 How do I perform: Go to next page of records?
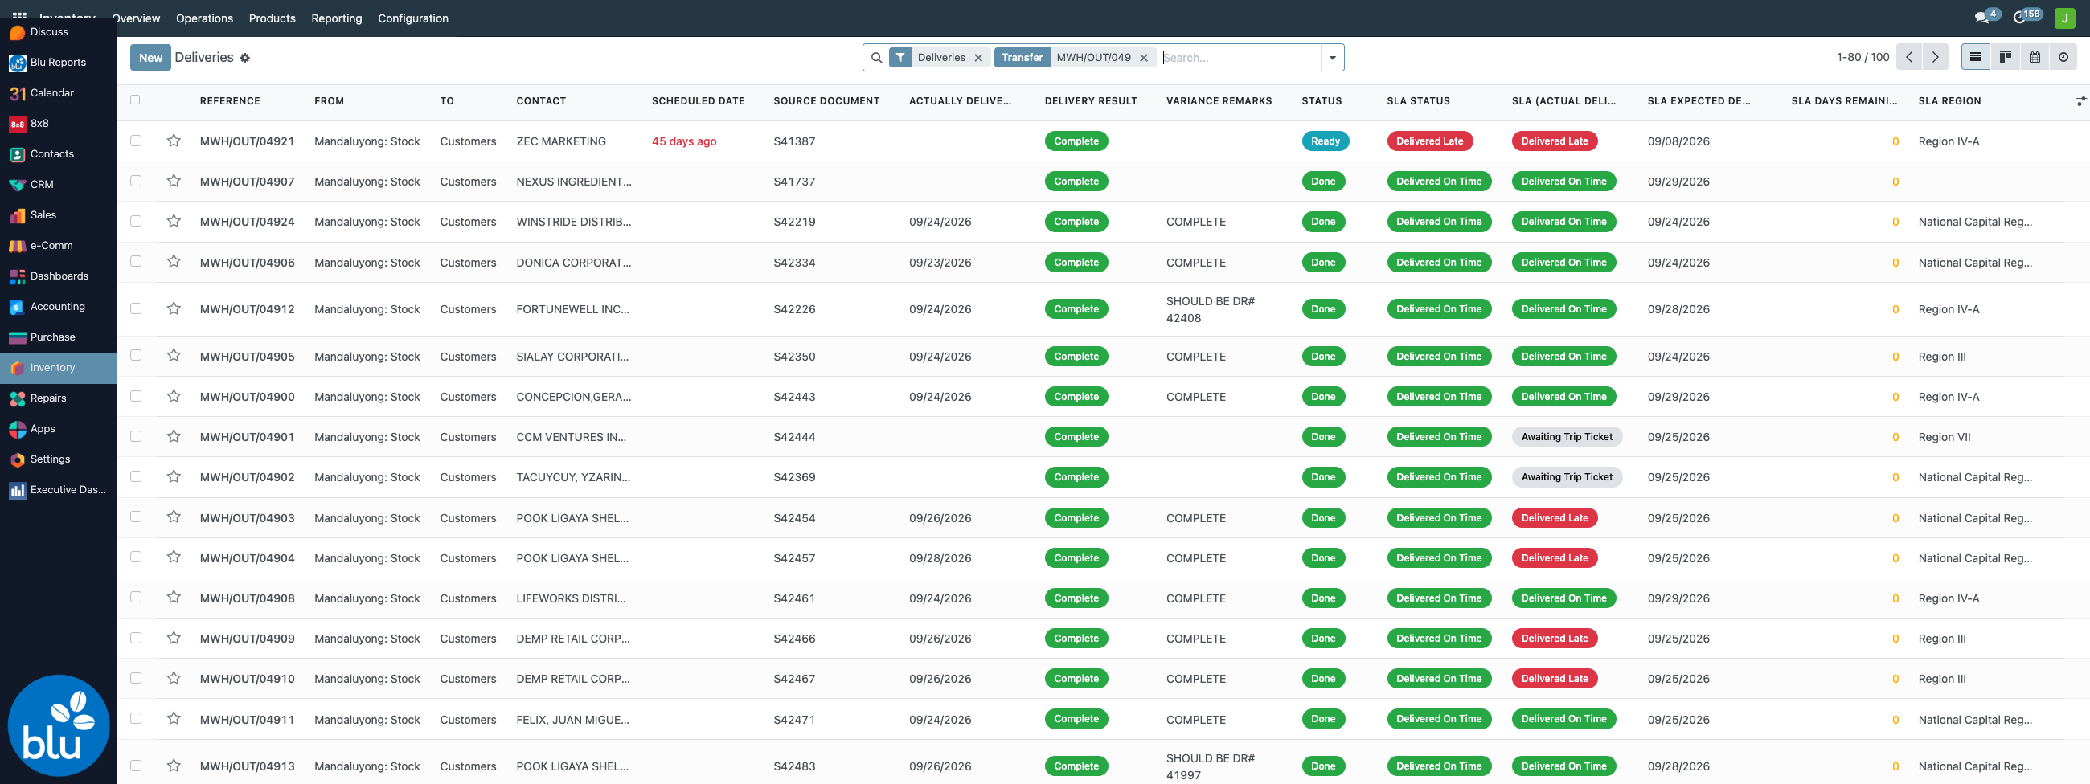point(1935,58)
